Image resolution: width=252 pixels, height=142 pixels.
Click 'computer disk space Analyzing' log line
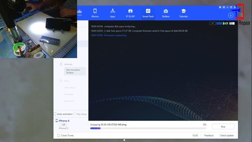coord(113,26)
